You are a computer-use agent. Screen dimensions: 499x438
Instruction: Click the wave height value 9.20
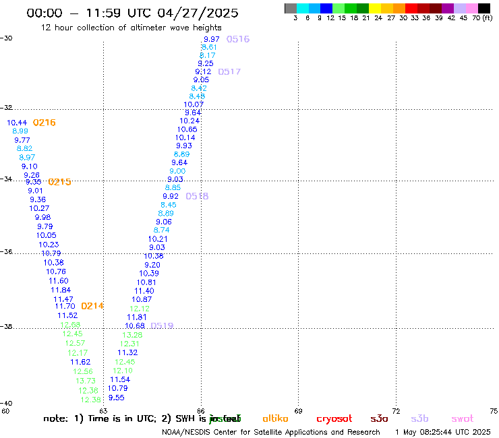(152, 265)
